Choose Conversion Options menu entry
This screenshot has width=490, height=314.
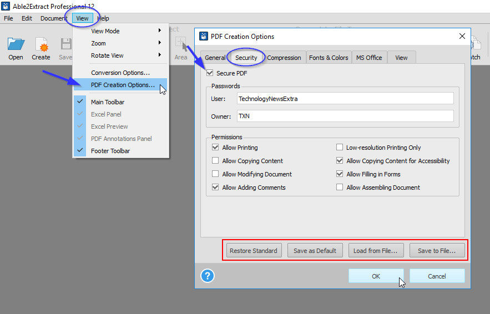[x=121, y=73]
